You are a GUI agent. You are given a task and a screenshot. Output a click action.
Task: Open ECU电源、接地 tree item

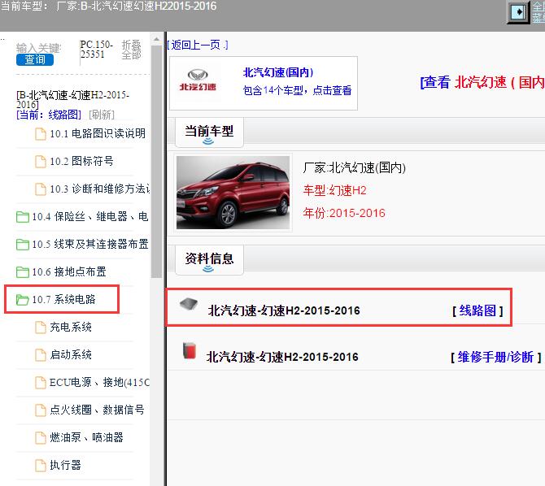tap(100, 382)
